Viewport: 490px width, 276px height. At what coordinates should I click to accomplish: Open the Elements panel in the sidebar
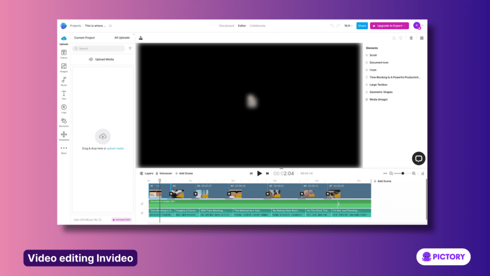[64, 121]
